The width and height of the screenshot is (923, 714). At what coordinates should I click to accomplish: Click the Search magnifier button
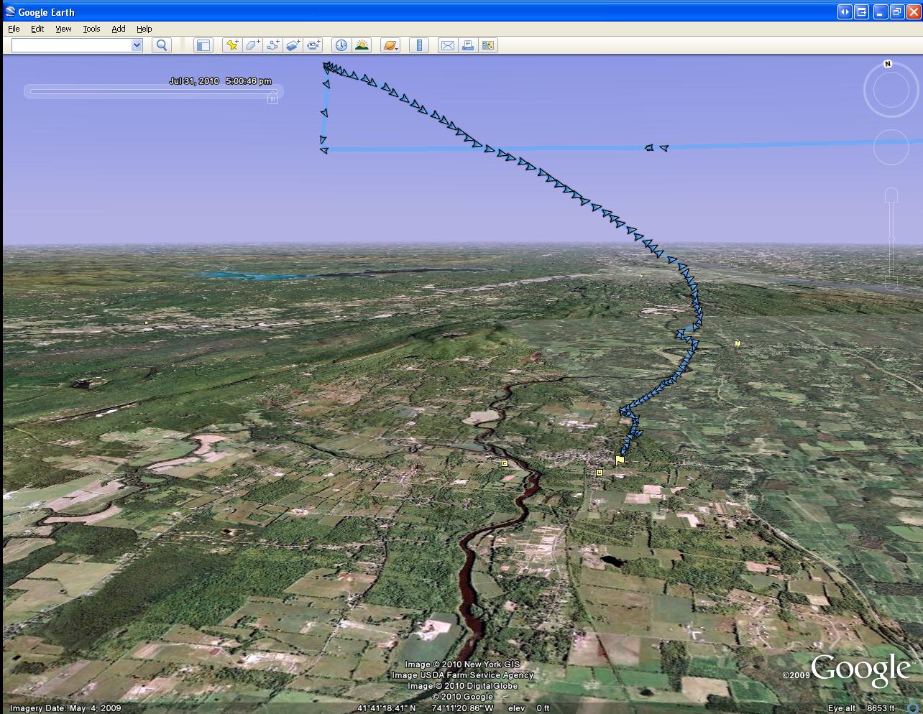point(162,45)
